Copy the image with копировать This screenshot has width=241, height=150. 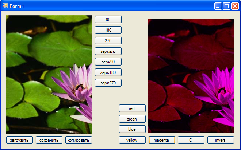tap(79, 140)
